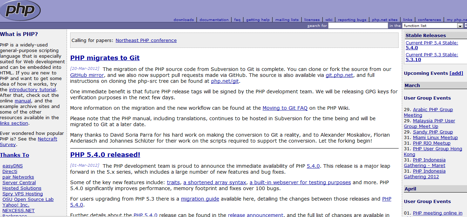Click the 20-Mar-2012 news date
This screenshot has height=217, width=467.
click(x=85, y=68)
